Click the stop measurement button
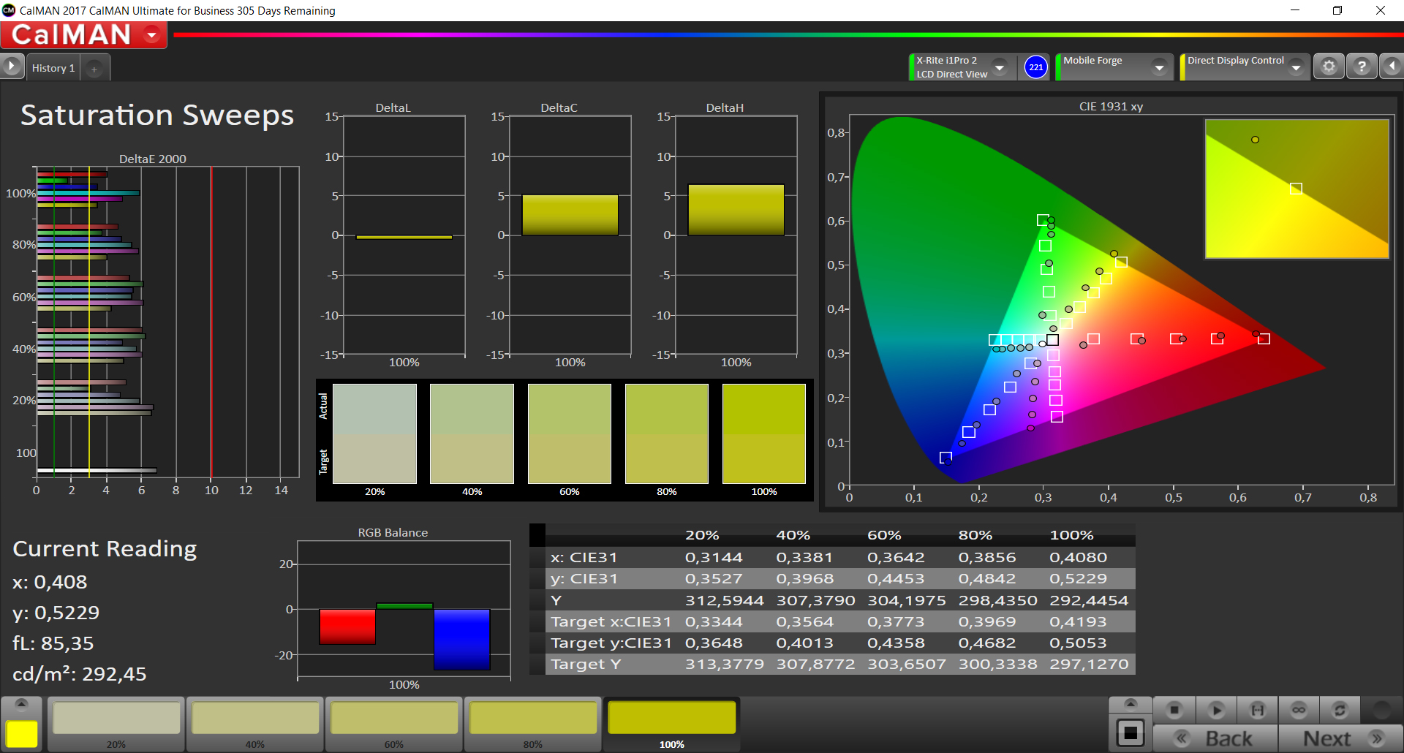The image size is (1404, 753). click(x=1174, y=710)
